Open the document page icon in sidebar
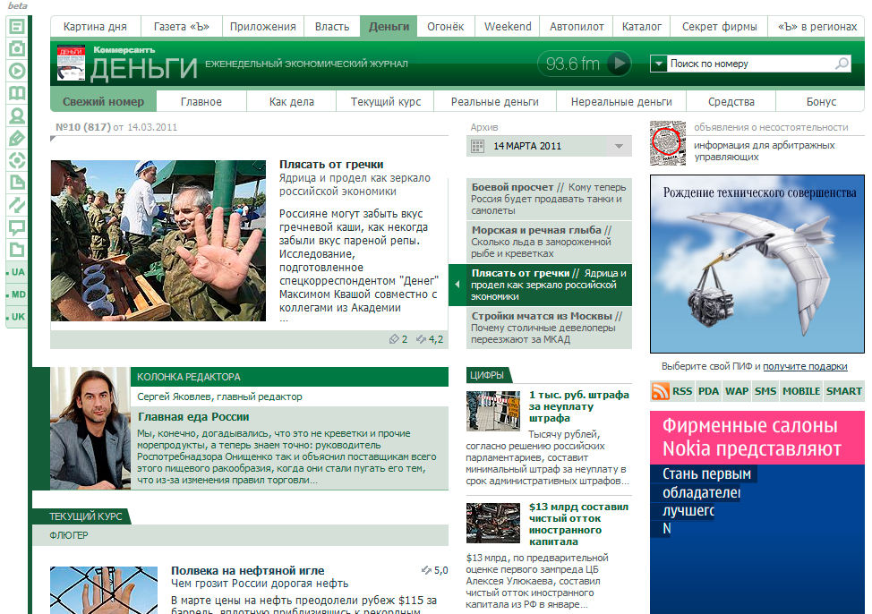 [x=17, y=183]
